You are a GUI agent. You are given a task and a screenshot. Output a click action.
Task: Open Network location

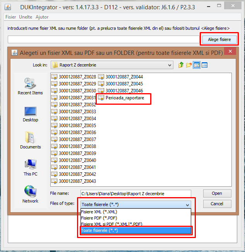tap(30, 194)
